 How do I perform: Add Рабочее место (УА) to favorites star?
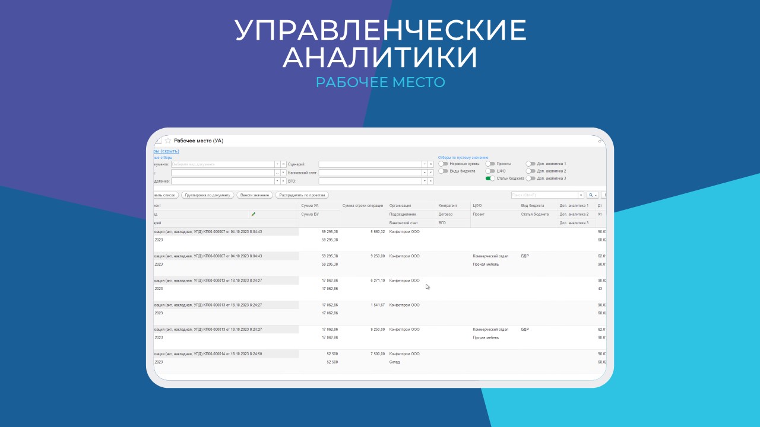(167, 141)
